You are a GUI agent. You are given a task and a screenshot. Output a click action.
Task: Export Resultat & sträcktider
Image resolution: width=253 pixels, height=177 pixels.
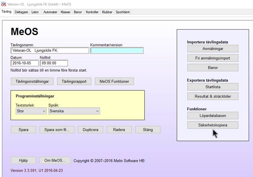[213, 96]
